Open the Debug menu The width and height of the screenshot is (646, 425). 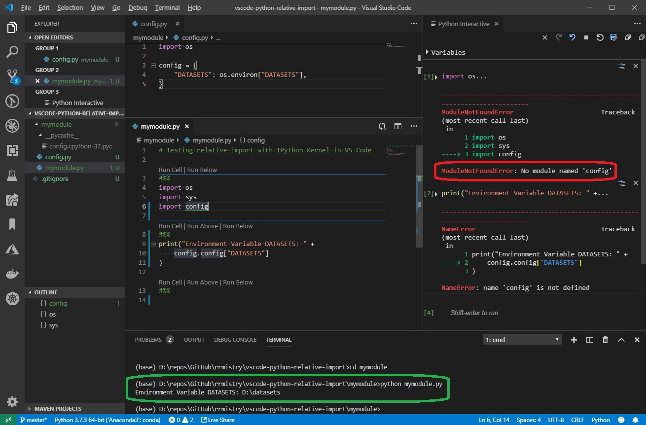point(138,7)
